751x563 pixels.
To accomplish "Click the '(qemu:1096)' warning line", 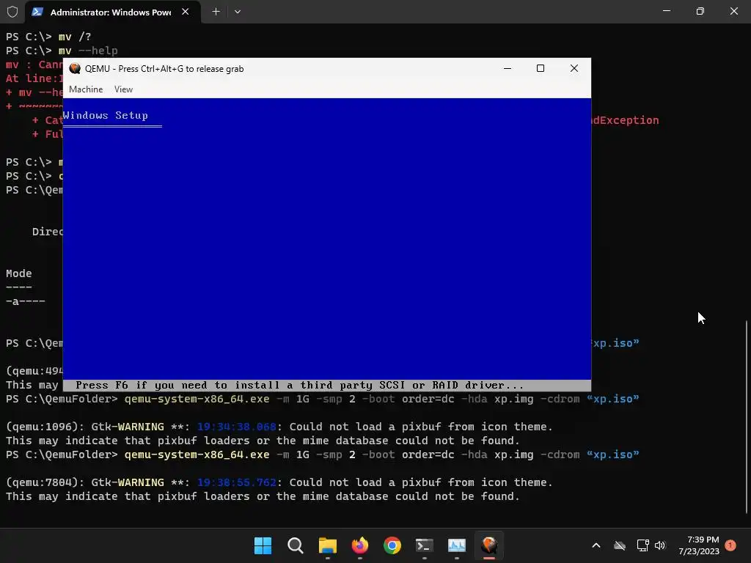I will 279,427.
